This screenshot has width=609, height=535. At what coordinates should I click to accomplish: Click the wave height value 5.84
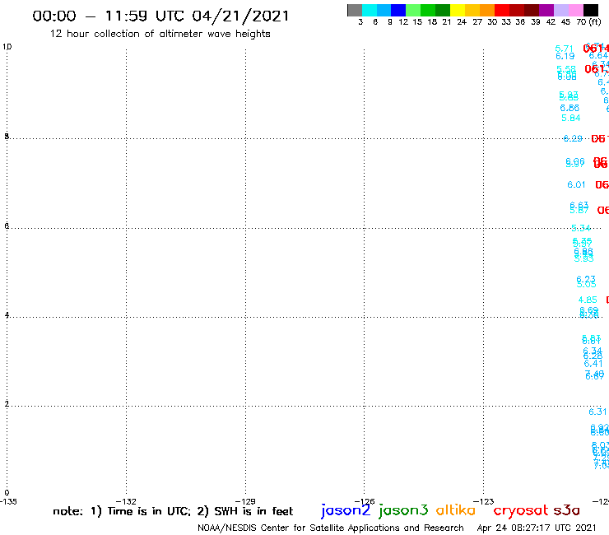[x=570, y=118]
